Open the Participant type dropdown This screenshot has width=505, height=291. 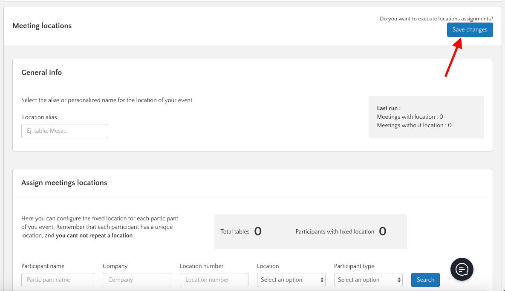(368, 280)
